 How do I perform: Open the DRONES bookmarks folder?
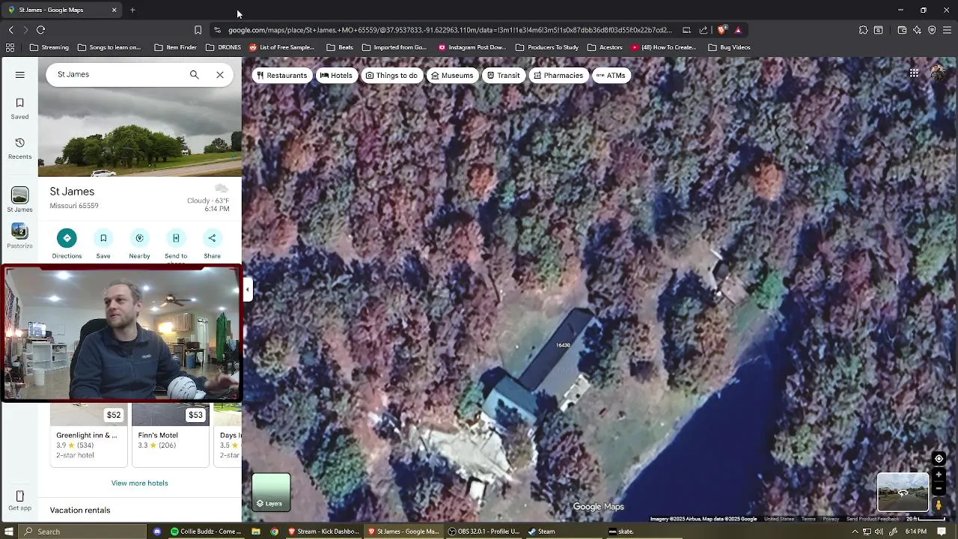(x=223, y=47)
